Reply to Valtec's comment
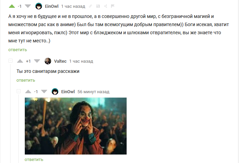Screen dimensions: 239x163 point(26,80)
